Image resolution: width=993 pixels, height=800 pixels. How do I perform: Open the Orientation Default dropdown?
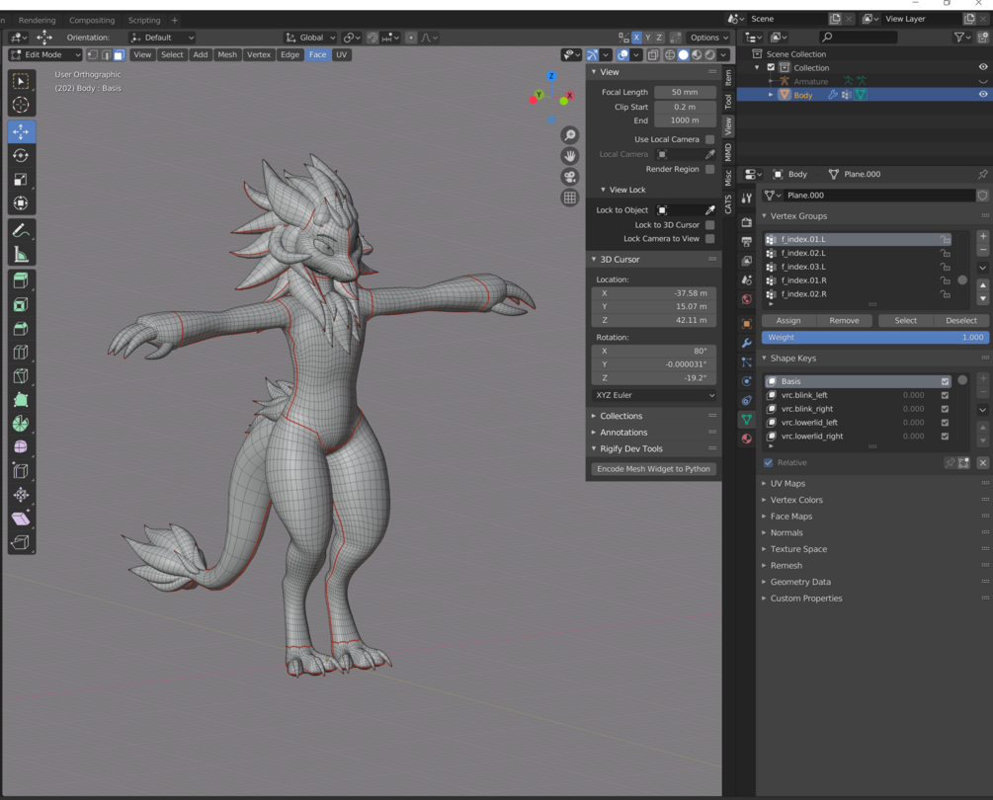162,38
